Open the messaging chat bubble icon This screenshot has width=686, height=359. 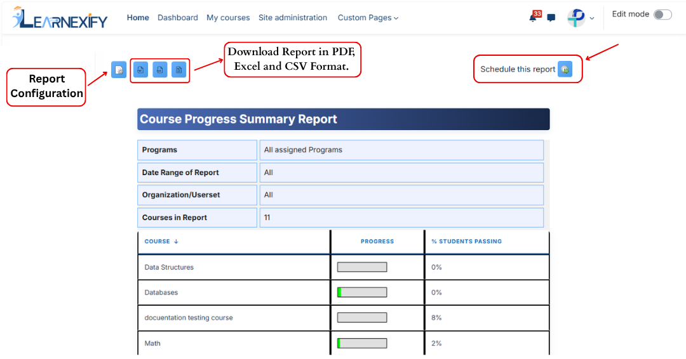(551, 18)
